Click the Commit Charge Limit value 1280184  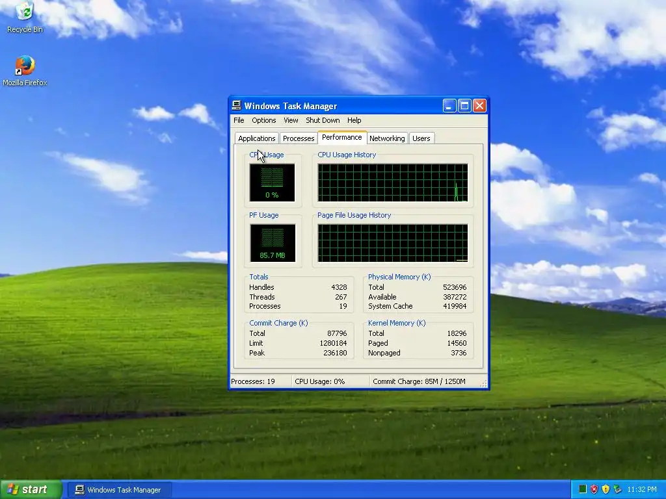click(x=333, y=343)
